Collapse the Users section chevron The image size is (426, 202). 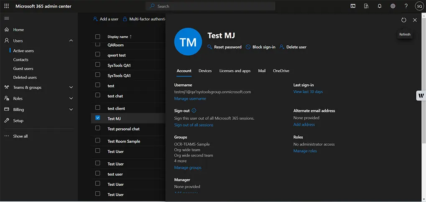click(x=71, y=41)
